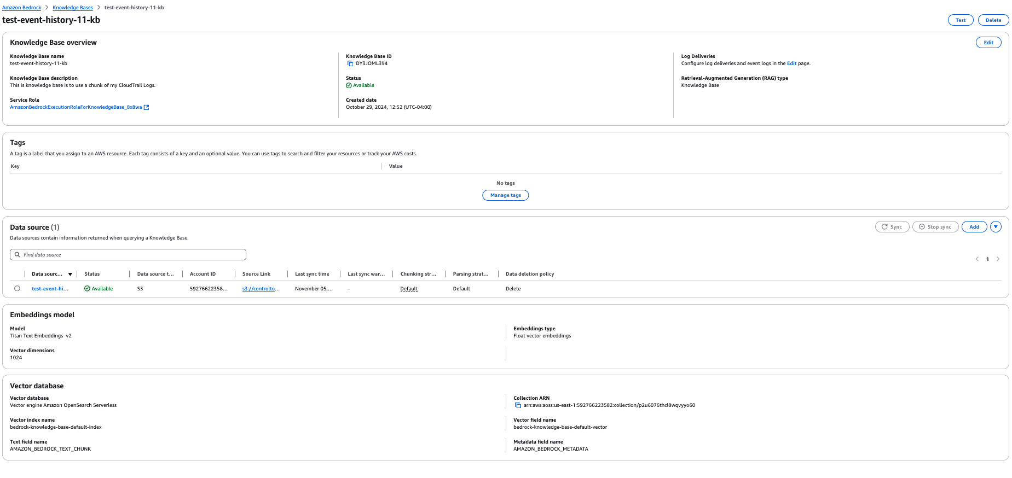Click the No tags message
This screenshot has height=478, width=1012.
coord(505,183)
